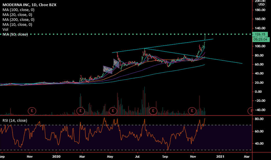
Task: Click the earnings marker near May 2020
Action: coord(113,111)
